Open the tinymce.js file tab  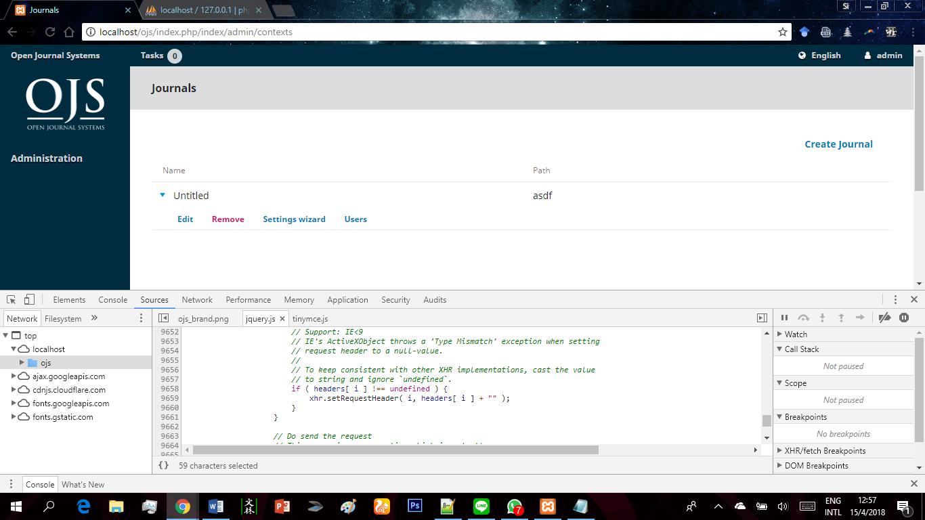click(x=310, y=318)
